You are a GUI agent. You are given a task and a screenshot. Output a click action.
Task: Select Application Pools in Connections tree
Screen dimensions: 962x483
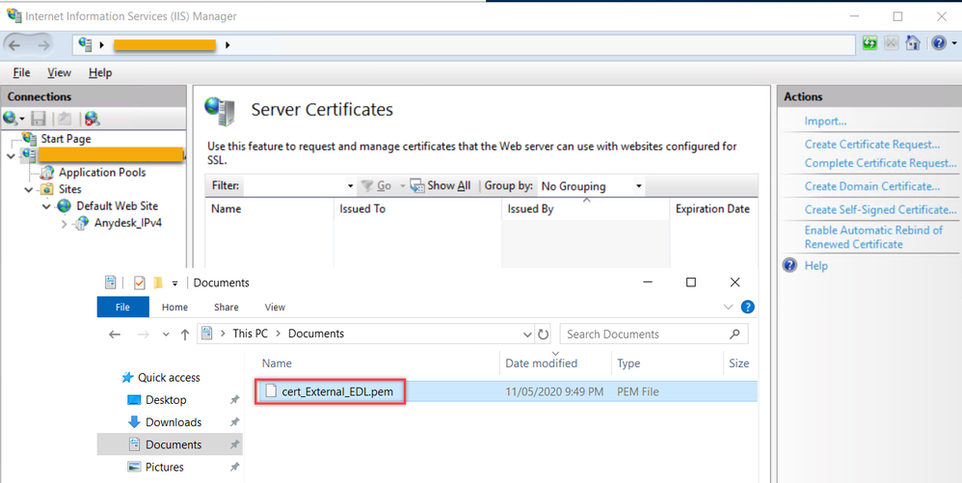click(102, 173)
